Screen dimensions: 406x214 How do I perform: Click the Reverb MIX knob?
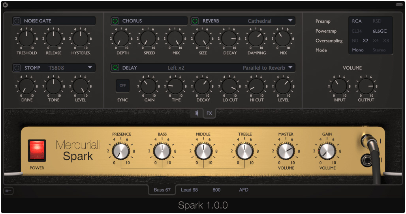point(282,39)
